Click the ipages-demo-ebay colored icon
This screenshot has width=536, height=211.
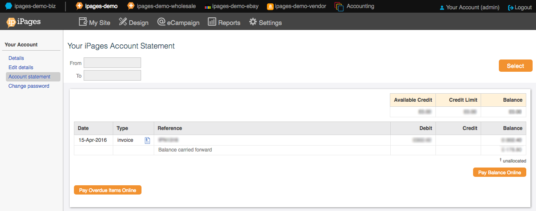207,7
